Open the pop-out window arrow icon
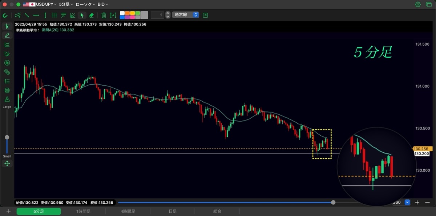The height and width of the screenshot is (216, 436). [x=206, y=15]
